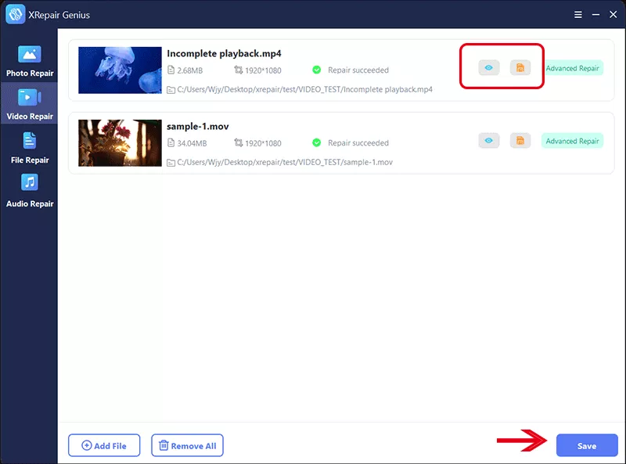The image size is (626, 464).
Task: Click the 34.04MB file size text
Action: [x=192, y=143]
